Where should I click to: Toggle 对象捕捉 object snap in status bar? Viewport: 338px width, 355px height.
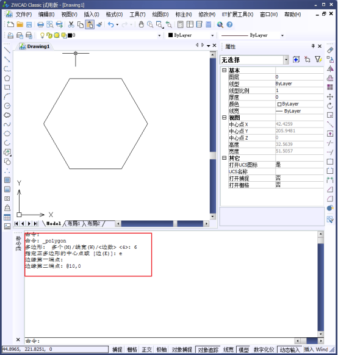[x=182, y=350]
